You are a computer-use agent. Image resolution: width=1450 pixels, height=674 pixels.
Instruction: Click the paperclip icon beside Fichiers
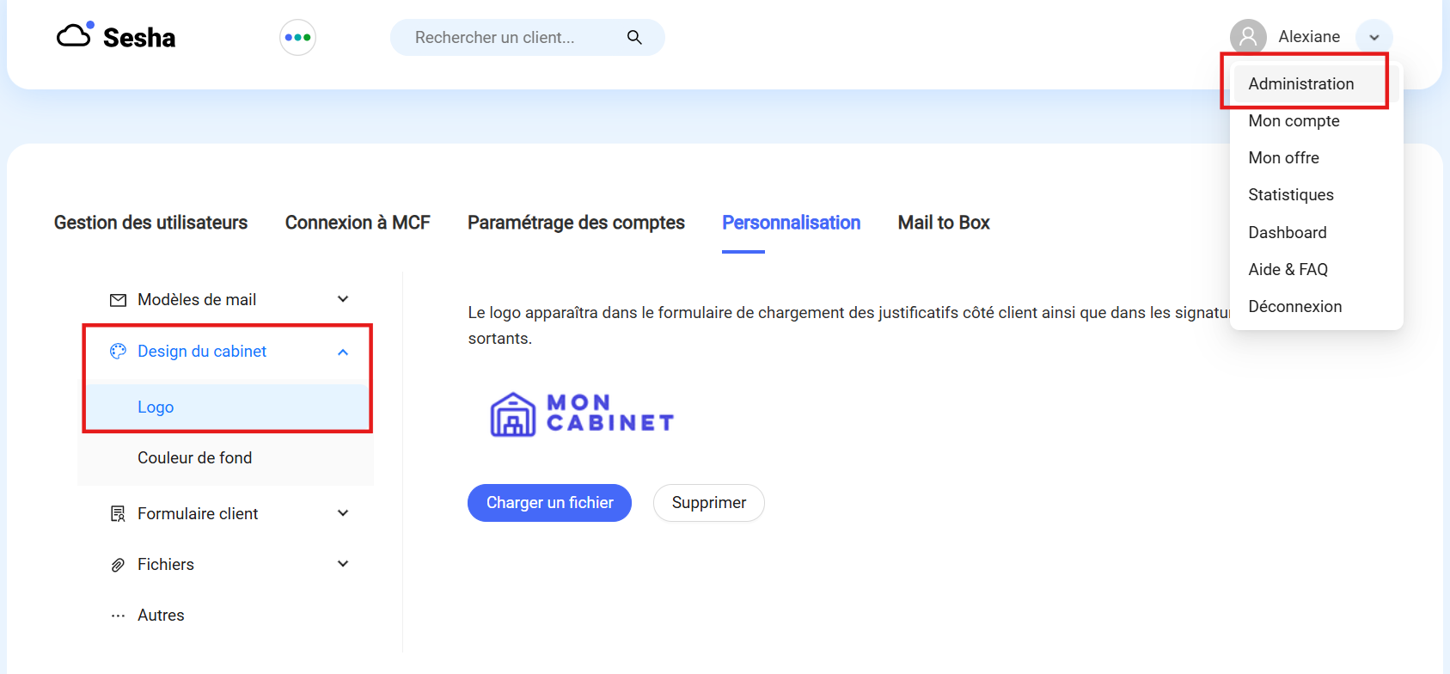pos(119,565)
